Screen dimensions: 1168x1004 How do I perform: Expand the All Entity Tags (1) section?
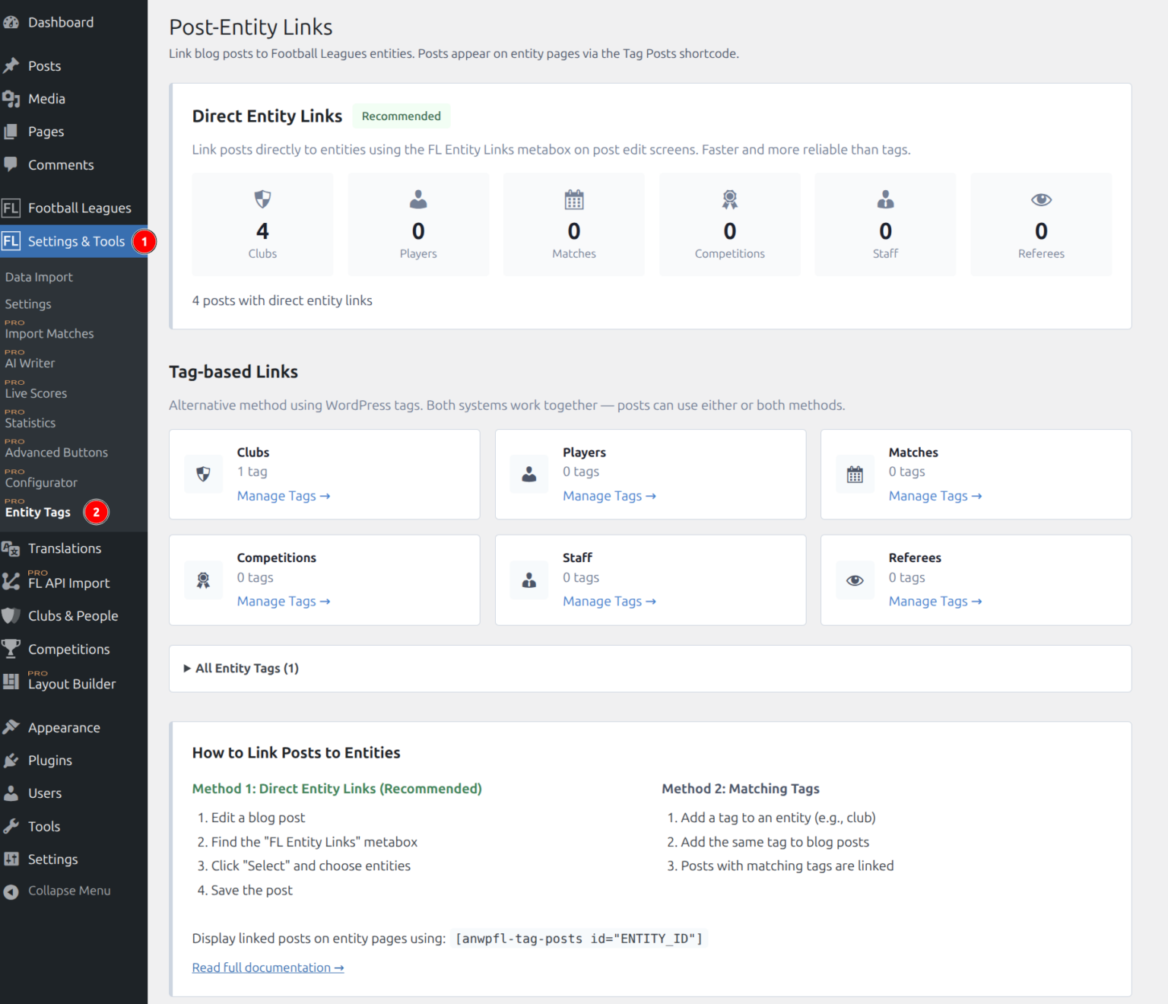242,669
